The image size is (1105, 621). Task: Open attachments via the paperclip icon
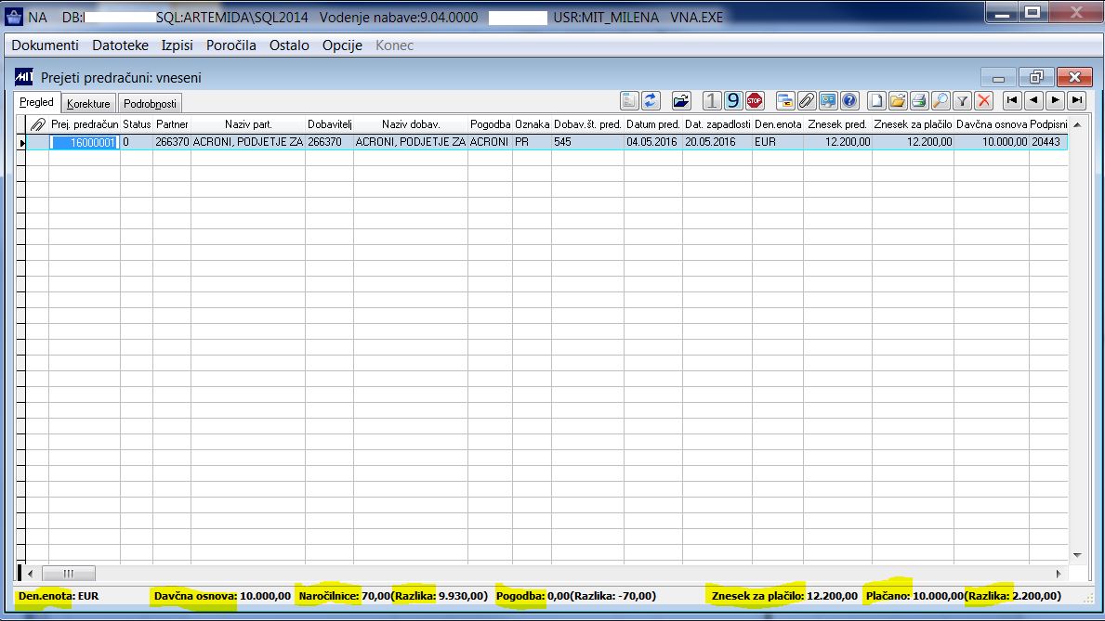(x=807, y=100)
